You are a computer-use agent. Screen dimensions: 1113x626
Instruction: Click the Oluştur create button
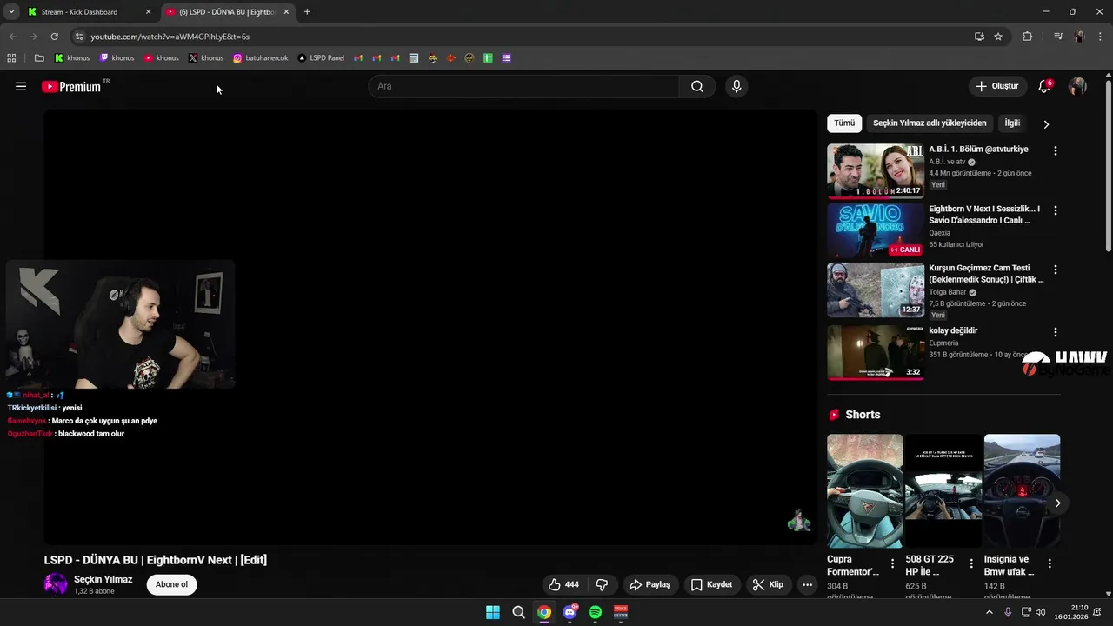tap(996, 86)
